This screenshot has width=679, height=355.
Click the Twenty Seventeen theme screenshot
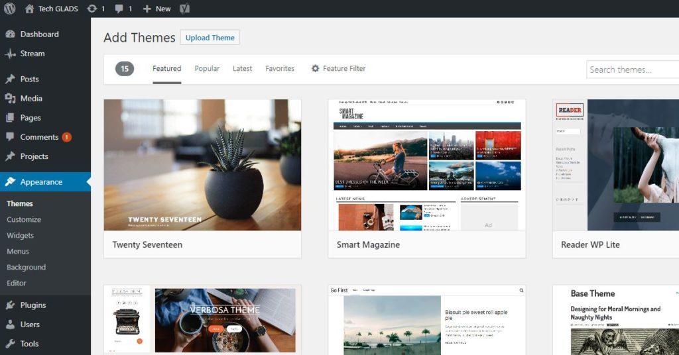point(202,165)
